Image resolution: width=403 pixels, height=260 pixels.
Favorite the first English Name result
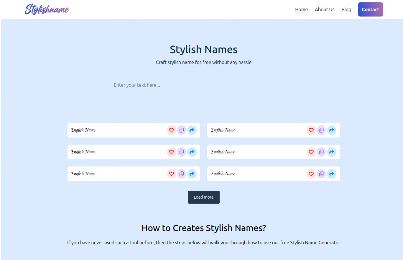(x=171, y=130)
